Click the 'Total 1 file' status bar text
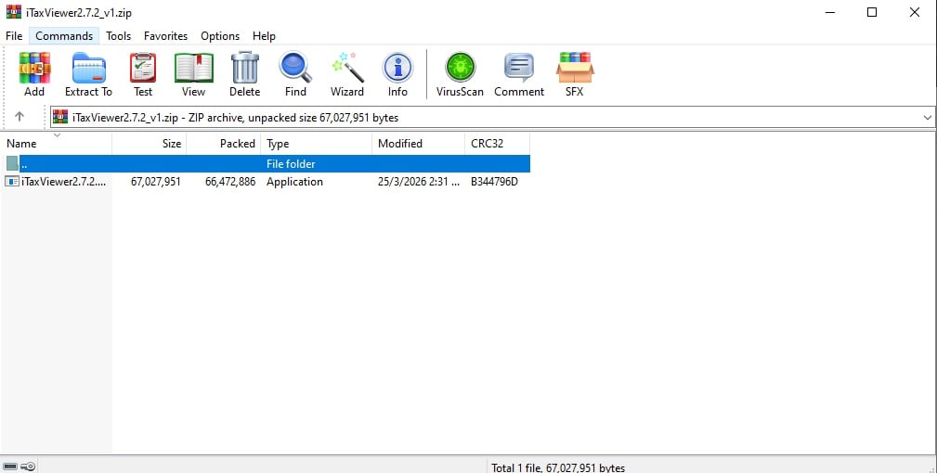Viewport: 937px width, 473px height. click(558, 467)
